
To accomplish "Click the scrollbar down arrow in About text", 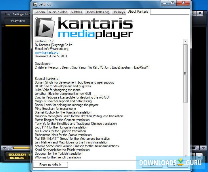I will click(x=186, y=156).
